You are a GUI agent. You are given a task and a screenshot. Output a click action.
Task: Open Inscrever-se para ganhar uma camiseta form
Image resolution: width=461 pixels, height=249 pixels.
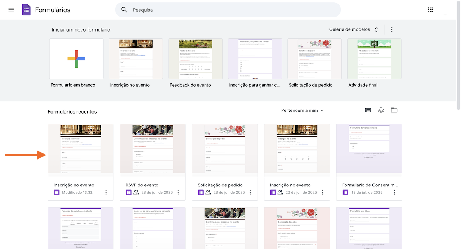click(153, 228)
